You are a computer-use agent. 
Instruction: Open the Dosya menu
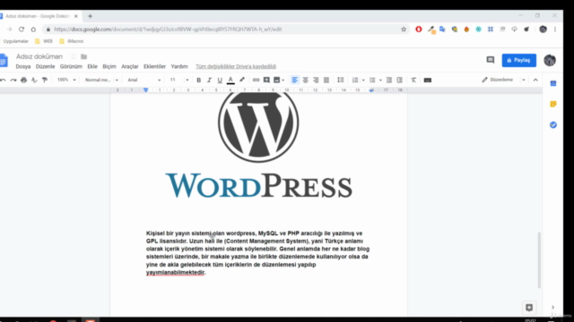(23, 66)
